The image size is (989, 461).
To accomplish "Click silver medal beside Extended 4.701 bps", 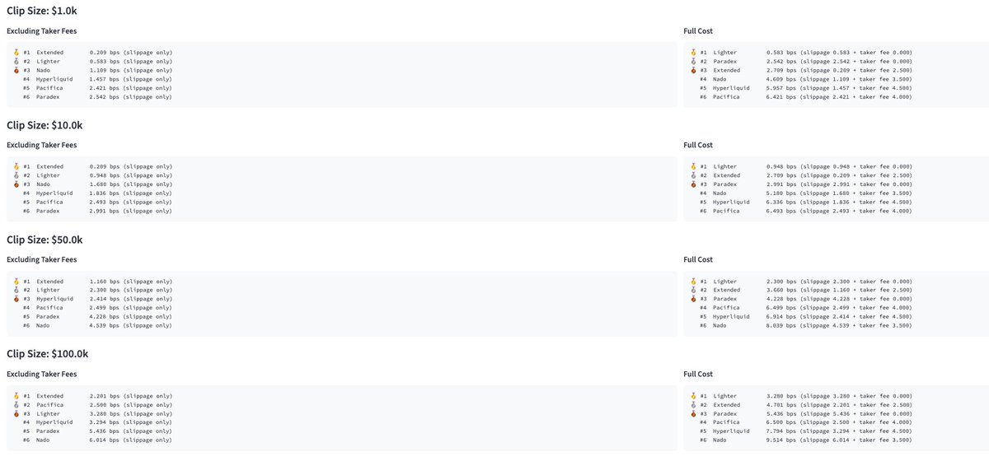I will pos(693,404).
